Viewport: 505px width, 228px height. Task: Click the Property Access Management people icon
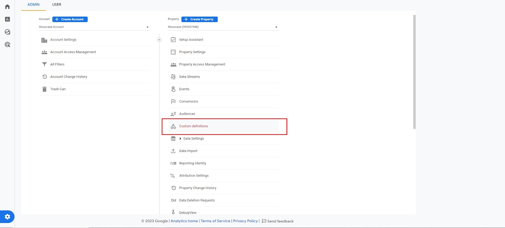(x=173, y=65)
